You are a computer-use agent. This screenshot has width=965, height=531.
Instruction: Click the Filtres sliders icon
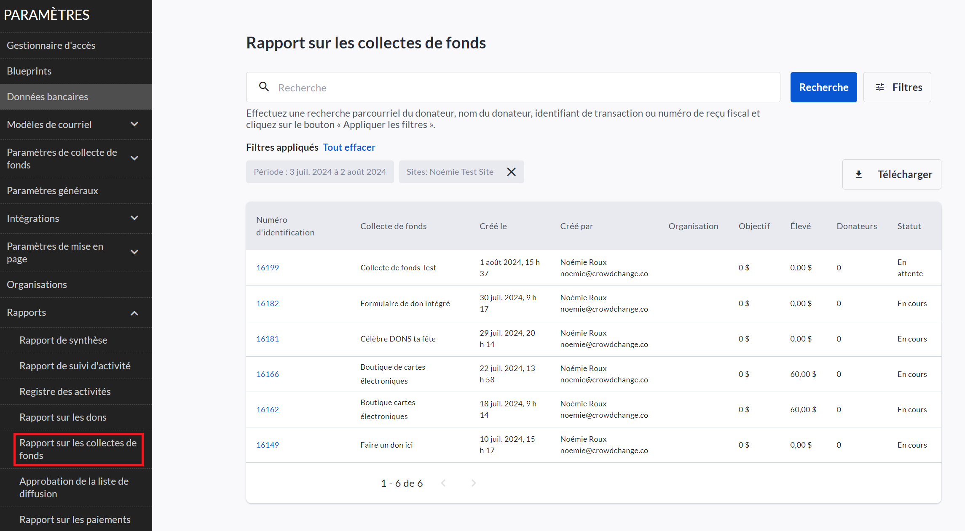click(880, 87)
